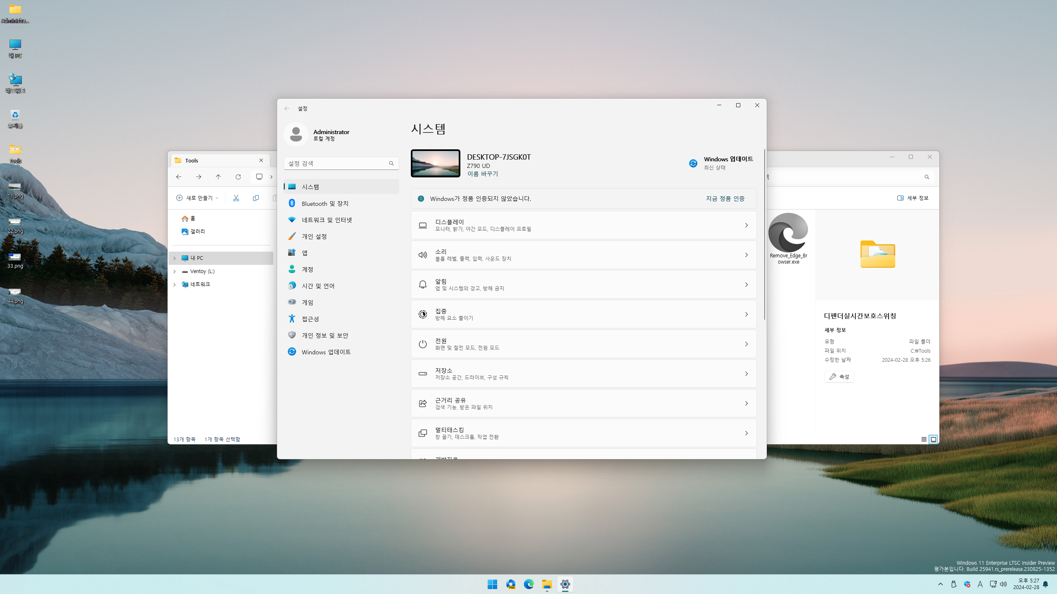Open the Windows Start button on taskbar
This screenshot has width=1057, height=594.
coord(492,584)
